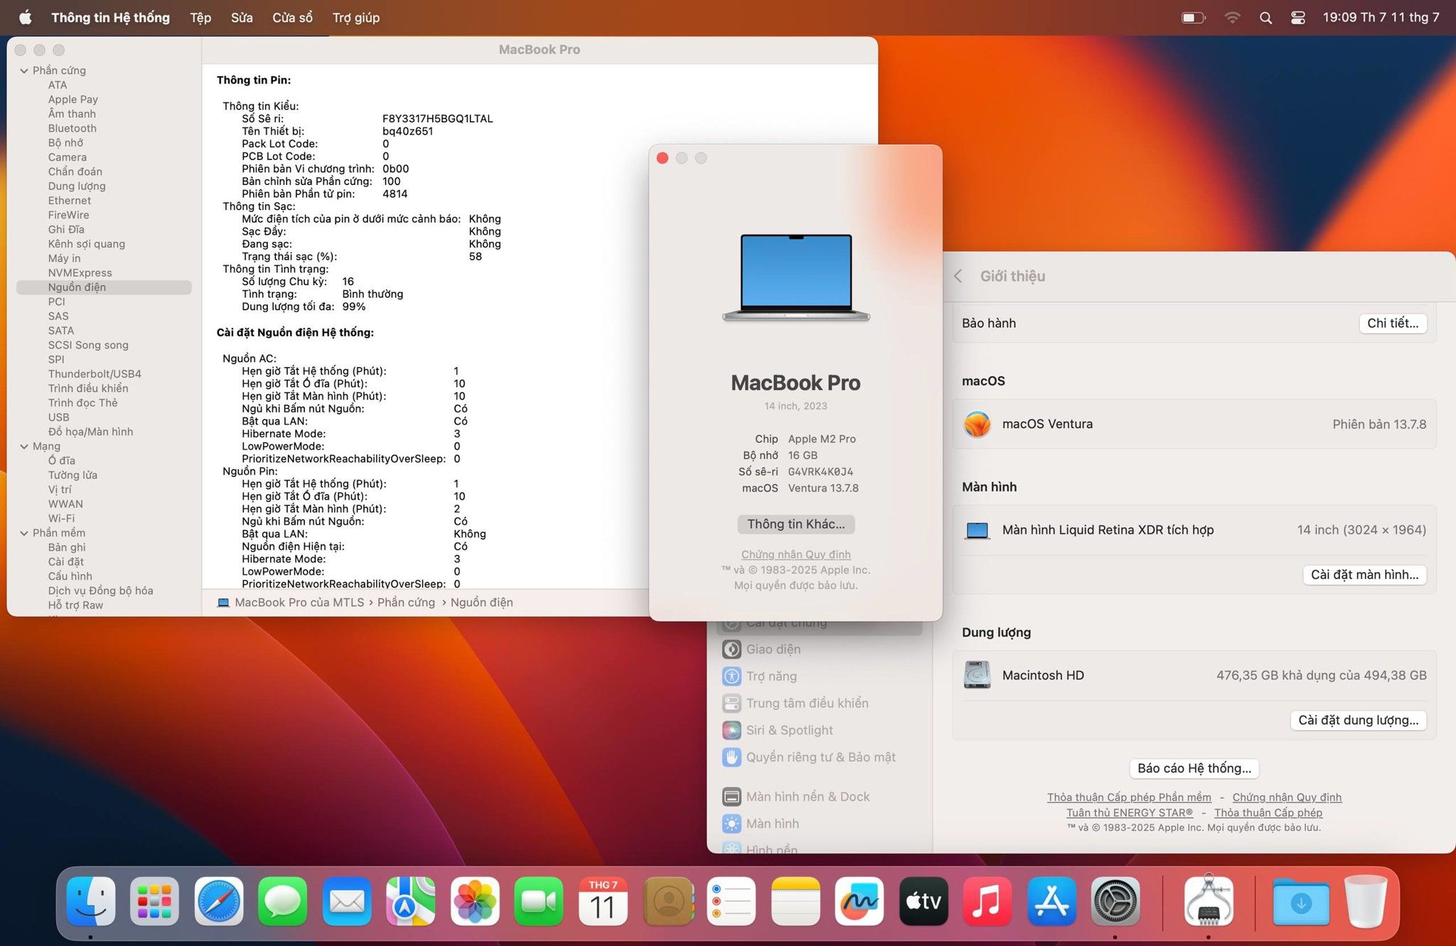Open Apple TV app in the Dock
This screenshot has height=946, width=1456.
924,901
